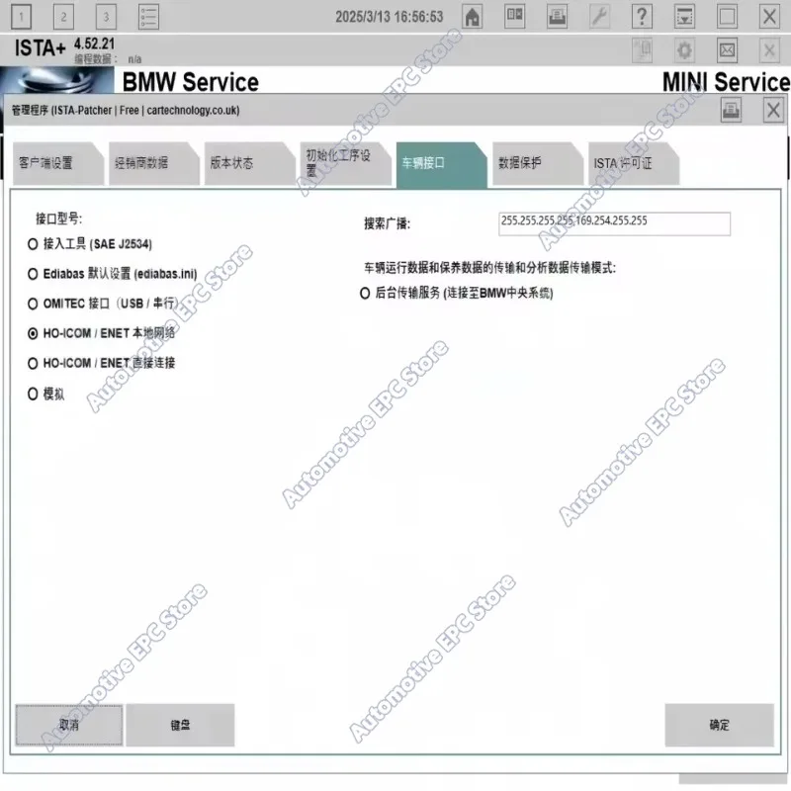Click the numbered icon 2 in top bar

pos(63,17)
